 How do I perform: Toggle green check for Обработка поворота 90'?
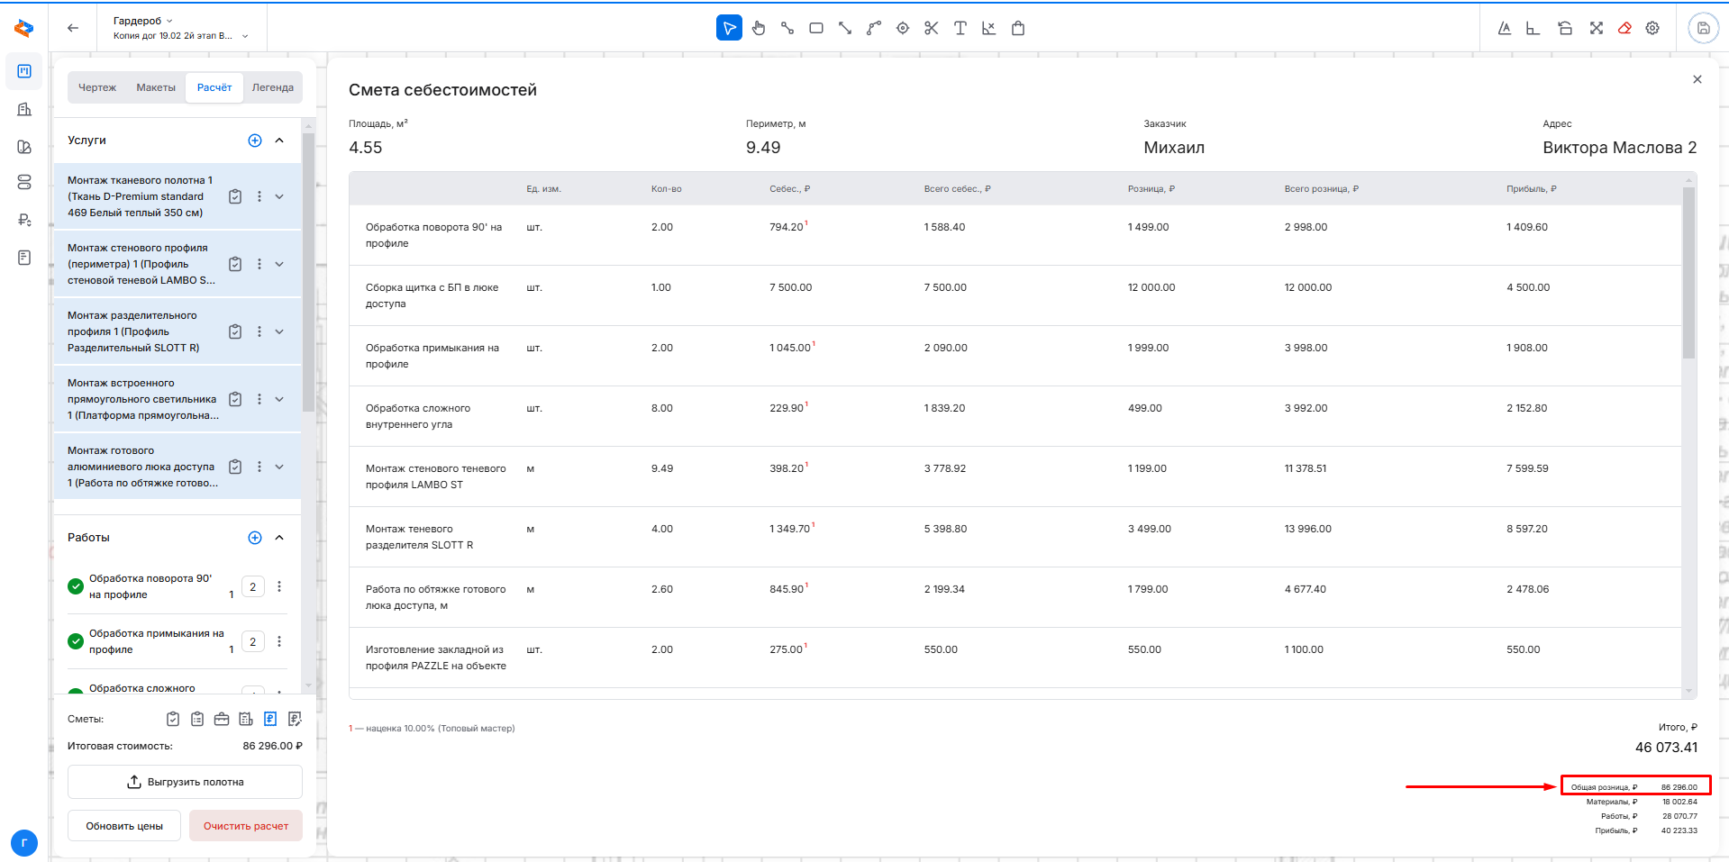[76, 586]
